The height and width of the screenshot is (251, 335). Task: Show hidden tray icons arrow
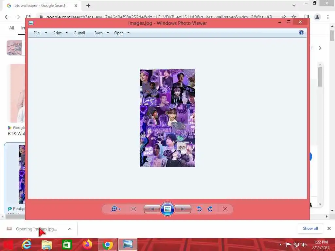[x=280, y=245]
